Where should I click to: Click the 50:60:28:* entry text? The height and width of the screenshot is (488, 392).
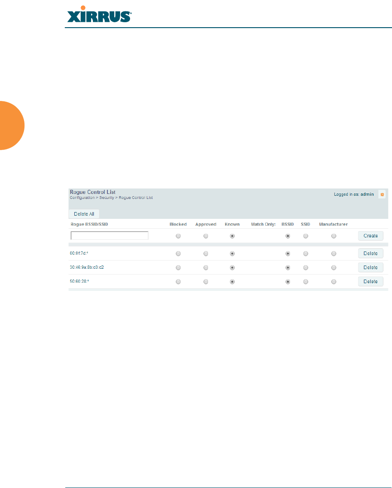click(x=79, y=281)
